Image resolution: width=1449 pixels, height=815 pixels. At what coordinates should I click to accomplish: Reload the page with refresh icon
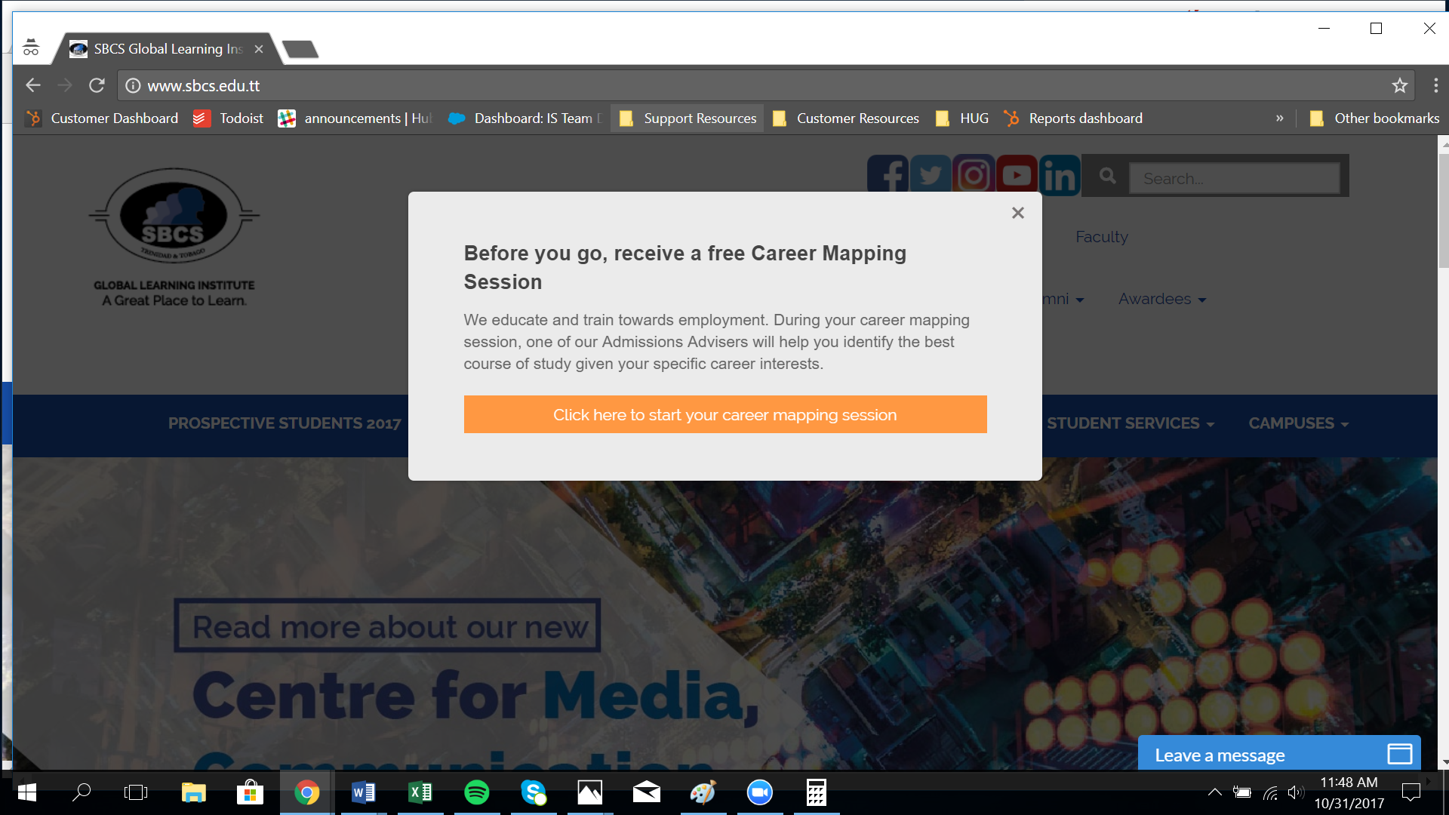coord(97,85)
